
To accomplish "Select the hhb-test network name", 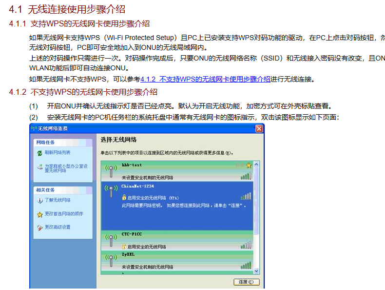I will click(132, 165).
